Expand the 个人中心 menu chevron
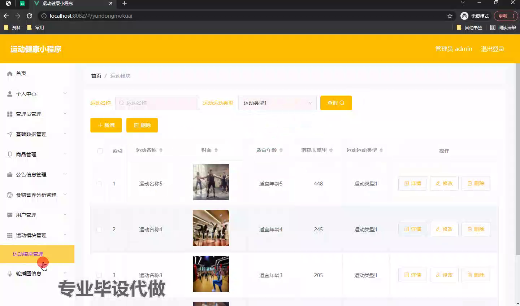 point(65,93)
